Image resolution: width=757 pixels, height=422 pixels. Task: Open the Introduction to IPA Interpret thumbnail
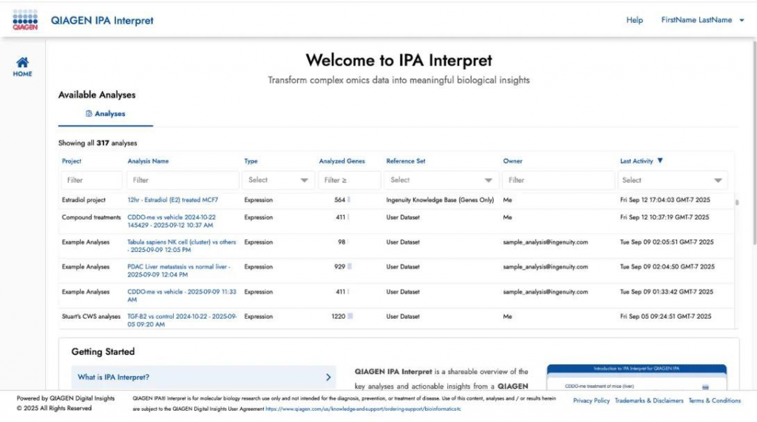[x=637, y=377]
